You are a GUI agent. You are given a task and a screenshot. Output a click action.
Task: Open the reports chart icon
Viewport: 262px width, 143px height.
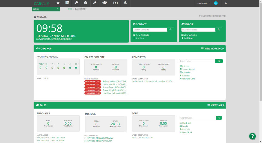[126, 3]
